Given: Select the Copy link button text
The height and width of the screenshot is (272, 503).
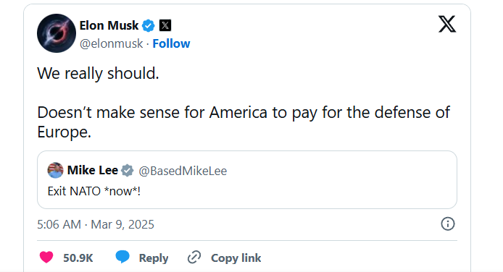Looking at the screenshot, I should point(236,258).
